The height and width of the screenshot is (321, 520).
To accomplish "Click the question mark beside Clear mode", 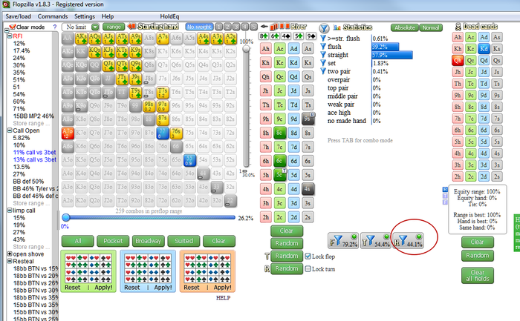I will point(55,27).
